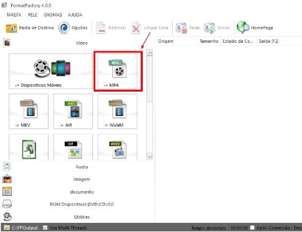Sort by the Tamanho column header

tap(209, 41)
